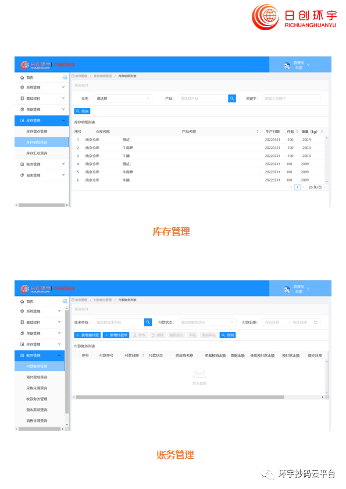Click the home icon in upper sidebar
The width and height of the screenshot is (346, 489).
(x=22, y=77)
